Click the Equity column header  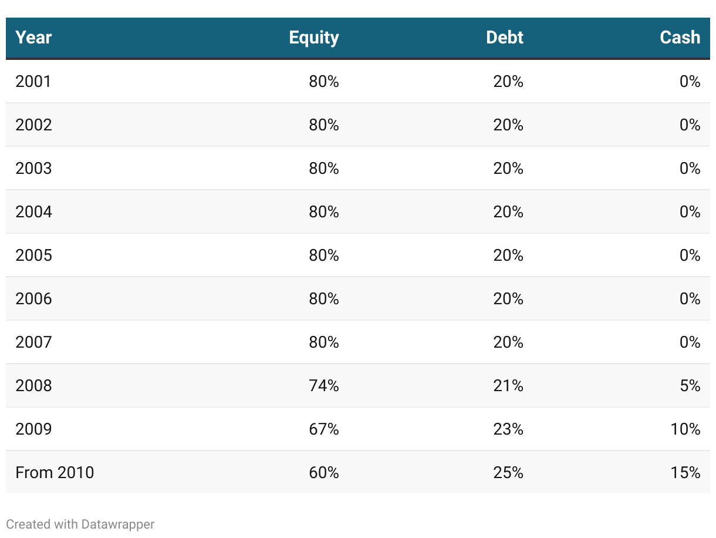pyautogui.click(x=314, y=38)
